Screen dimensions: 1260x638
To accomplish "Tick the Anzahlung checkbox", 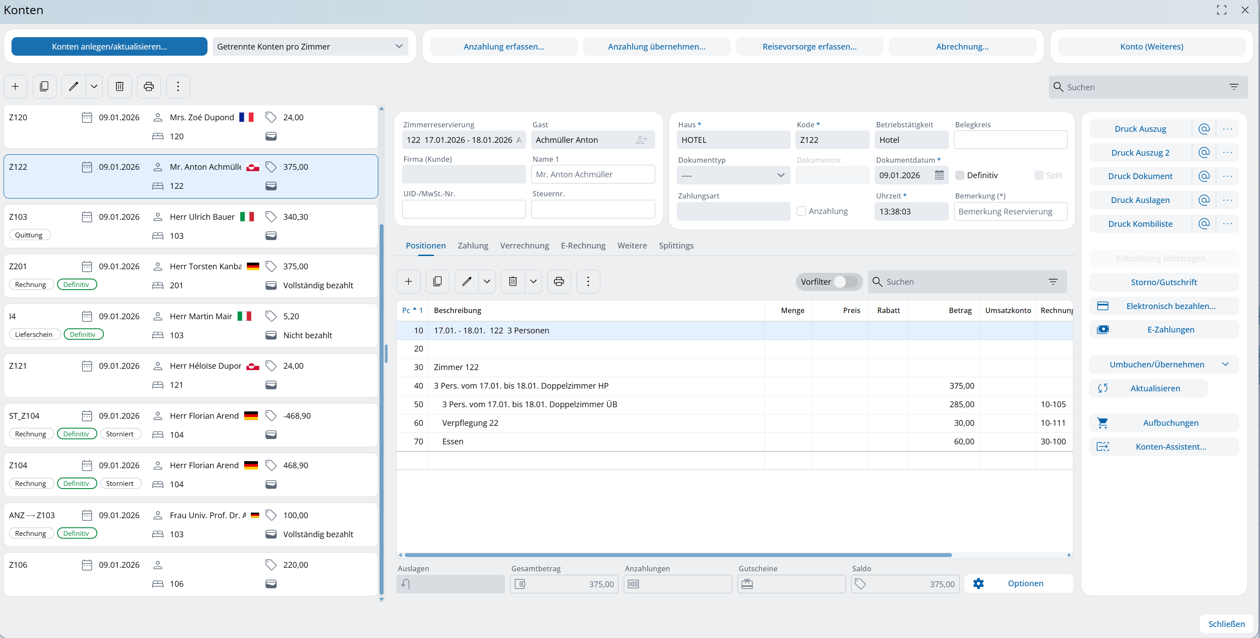I will [801, 211].
